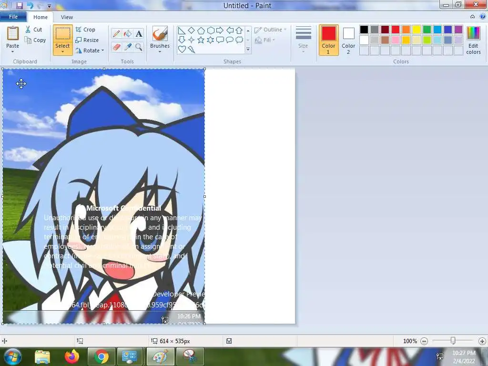488x366 pixels.
Task: Expand the Rotate menu
Action: [89, 51]
